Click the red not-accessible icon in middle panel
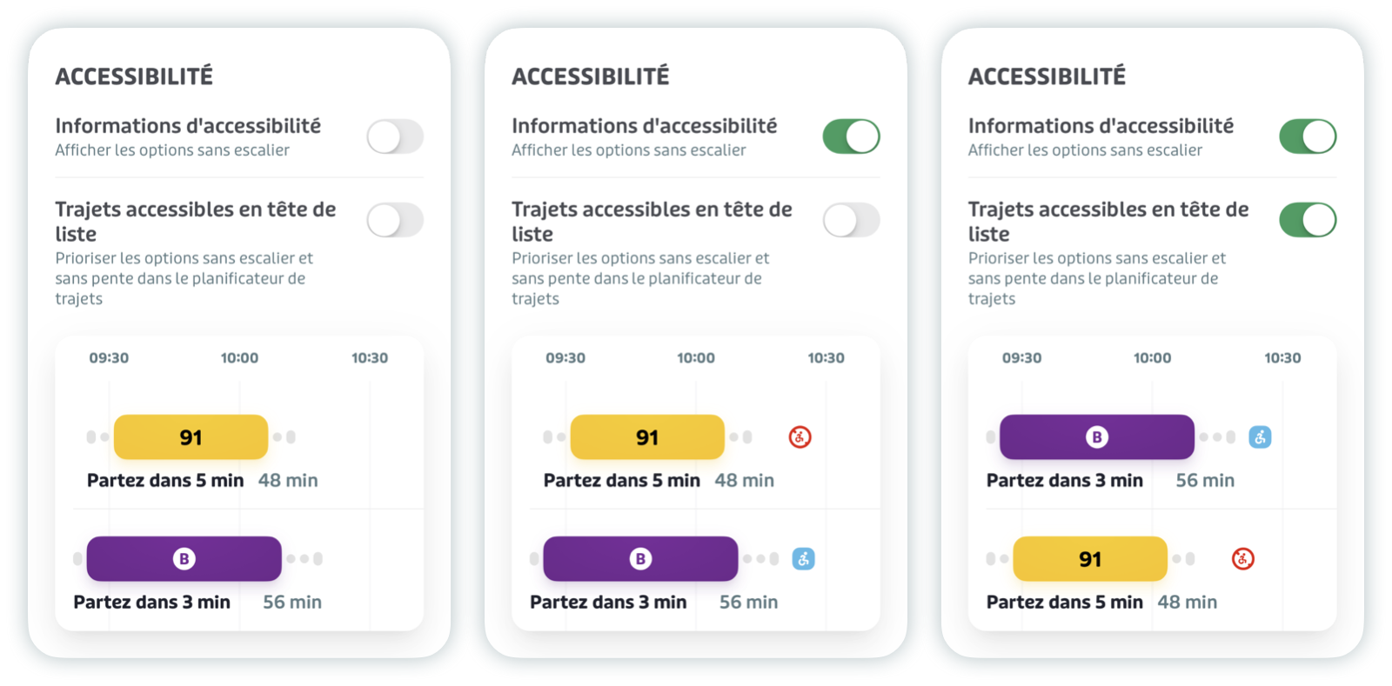 pos(800,436)
